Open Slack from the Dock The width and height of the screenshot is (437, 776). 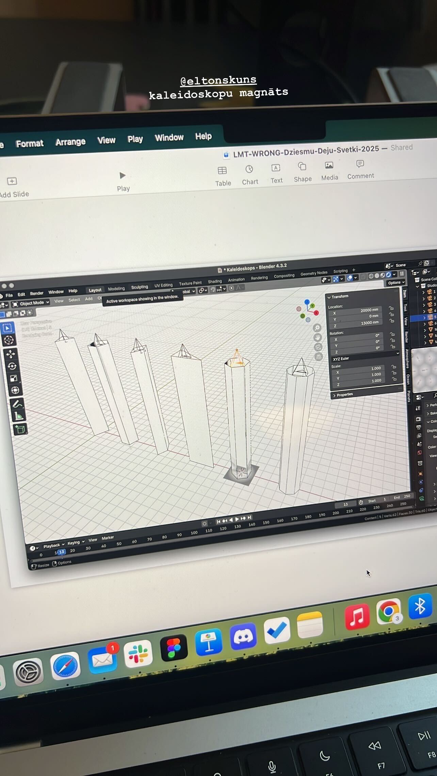[138, 654]
